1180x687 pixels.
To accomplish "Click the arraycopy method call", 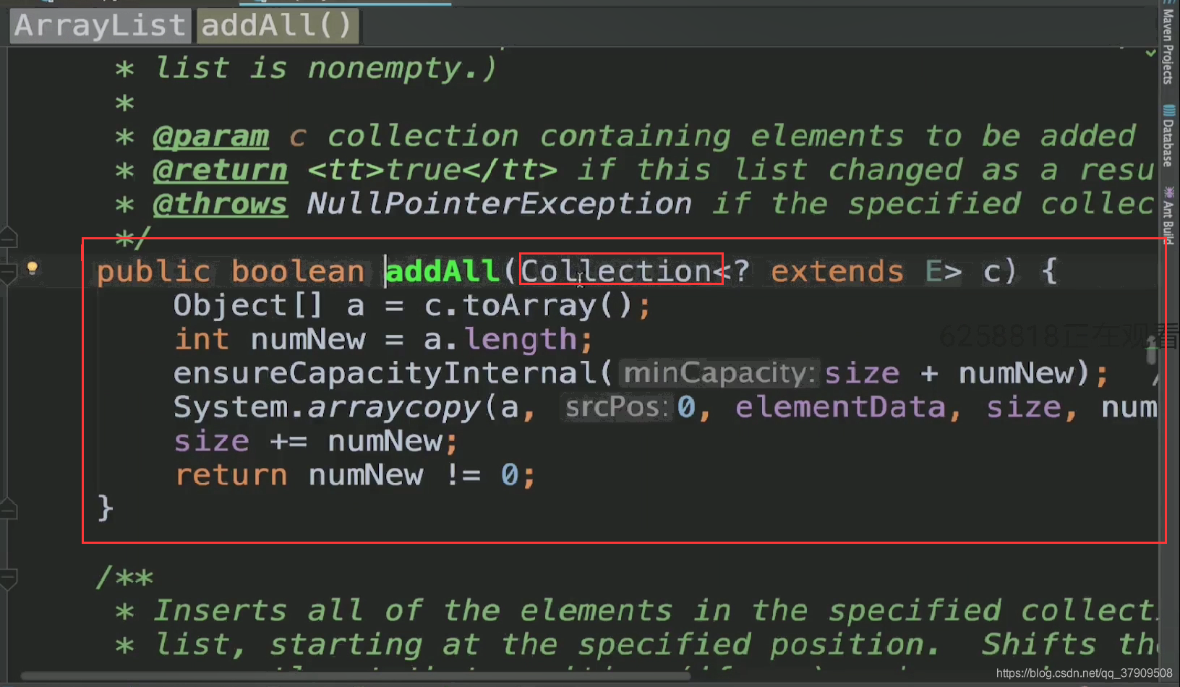I will [395, 408].
